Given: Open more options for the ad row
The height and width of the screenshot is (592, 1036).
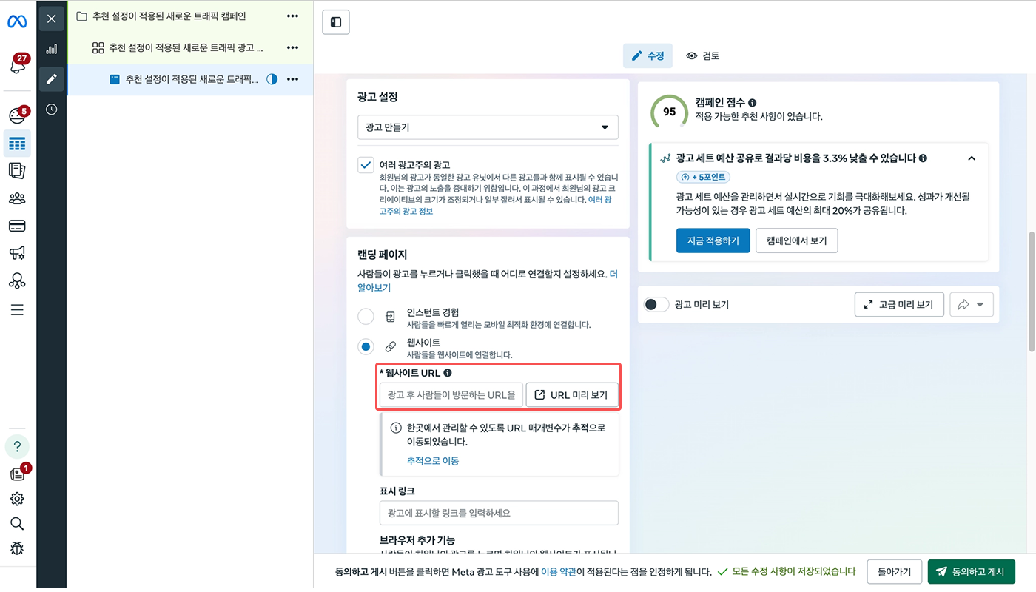Looking at the screenshot, I should point(293,79).
